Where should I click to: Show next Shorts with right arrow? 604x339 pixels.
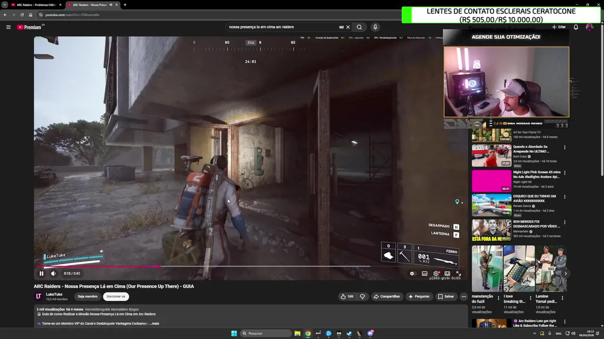coord(565,274)
